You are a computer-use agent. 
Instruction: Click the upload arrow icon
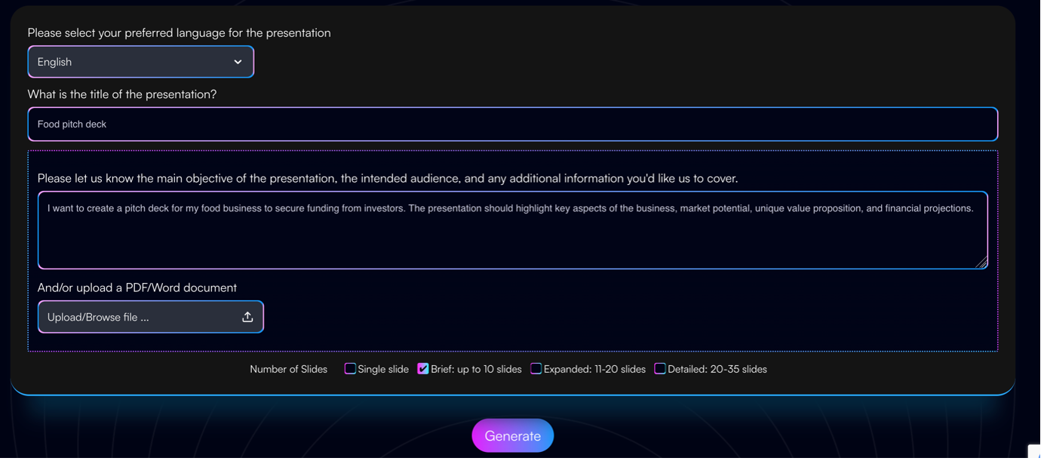(x=247, y=317)
